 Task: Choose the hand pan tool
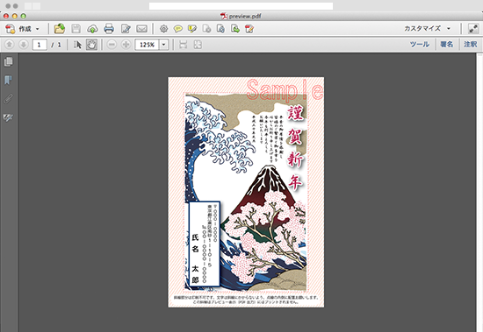click(92, 45)
